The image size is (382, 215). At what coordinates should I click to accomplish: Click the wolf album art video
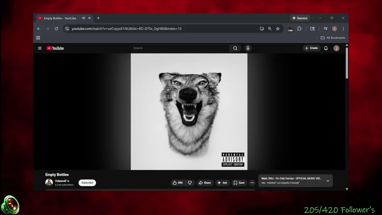(189, 112)
